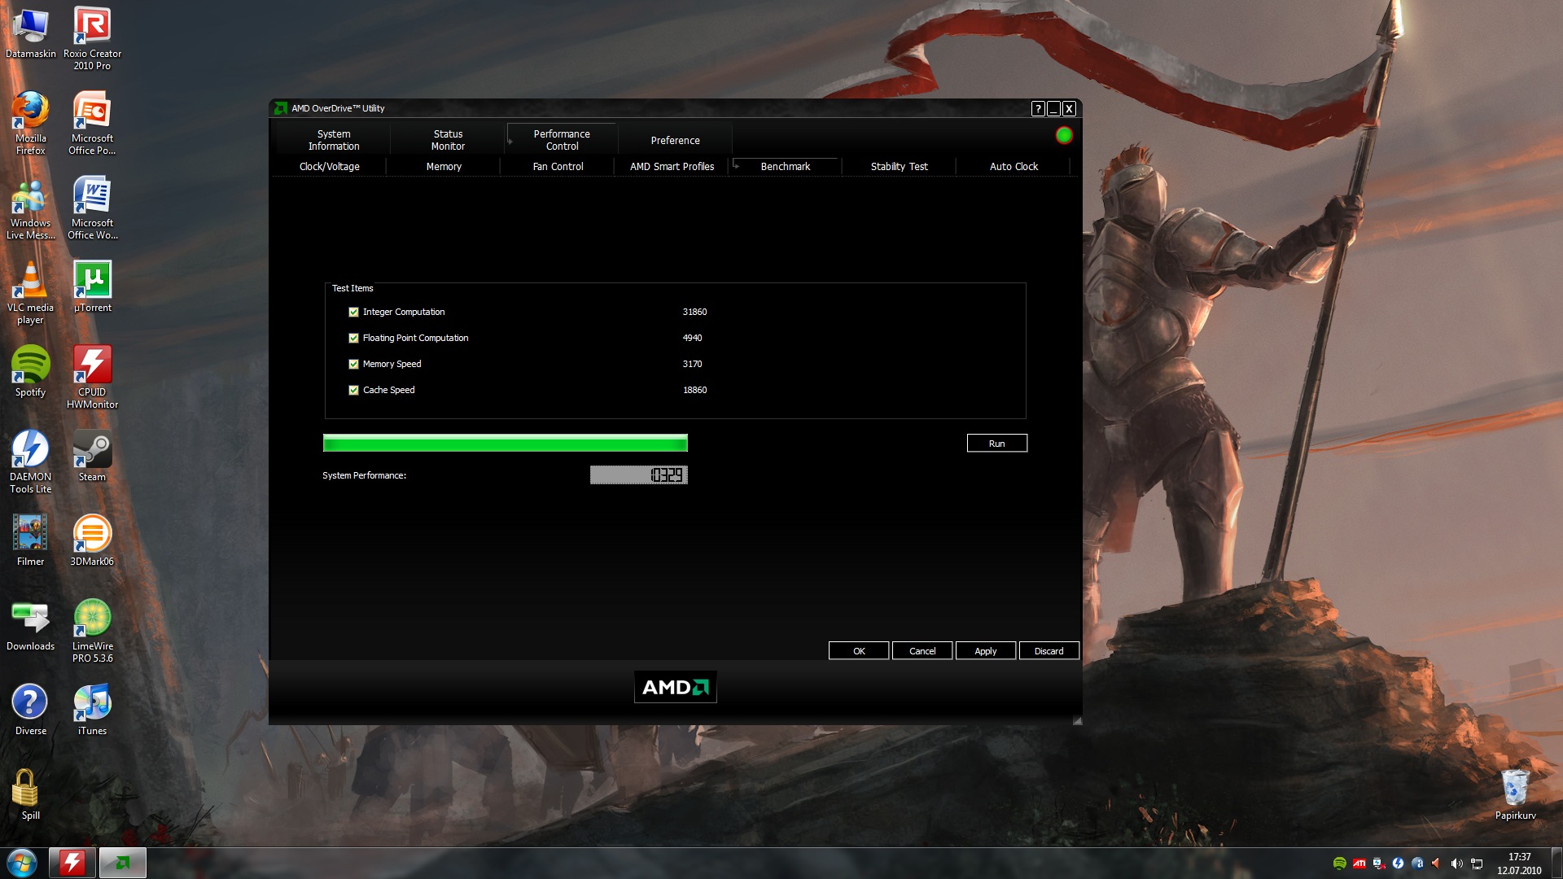The width and height of the screenshot is (1563, 879).
Task: Open the Steam desktop icon
Action: 92,456
